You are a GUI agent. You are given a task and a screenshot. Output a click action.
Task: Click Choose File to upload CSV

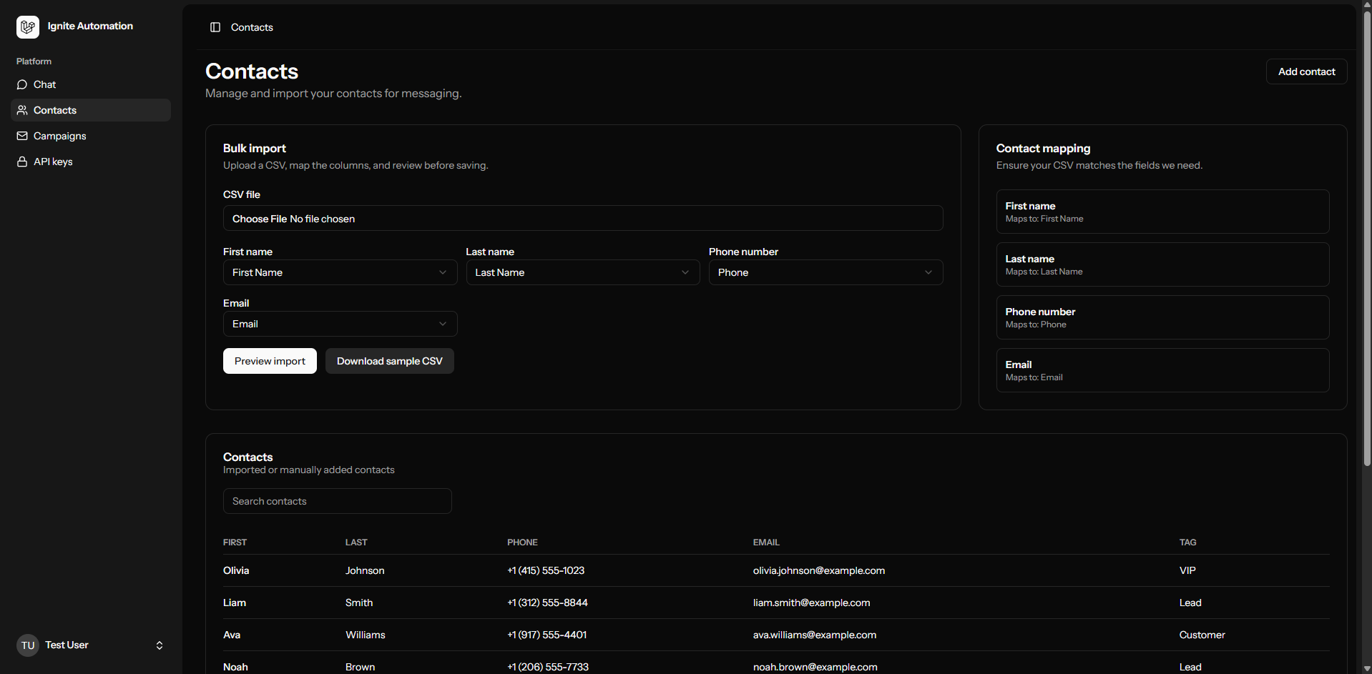(x=260, y=219)
